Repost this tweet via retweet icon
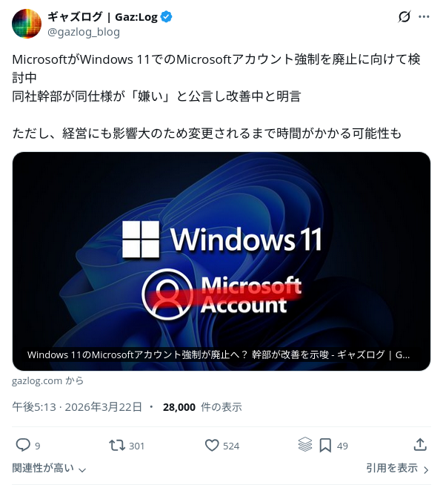The image size is (443, 485). [x=117, y=446]
